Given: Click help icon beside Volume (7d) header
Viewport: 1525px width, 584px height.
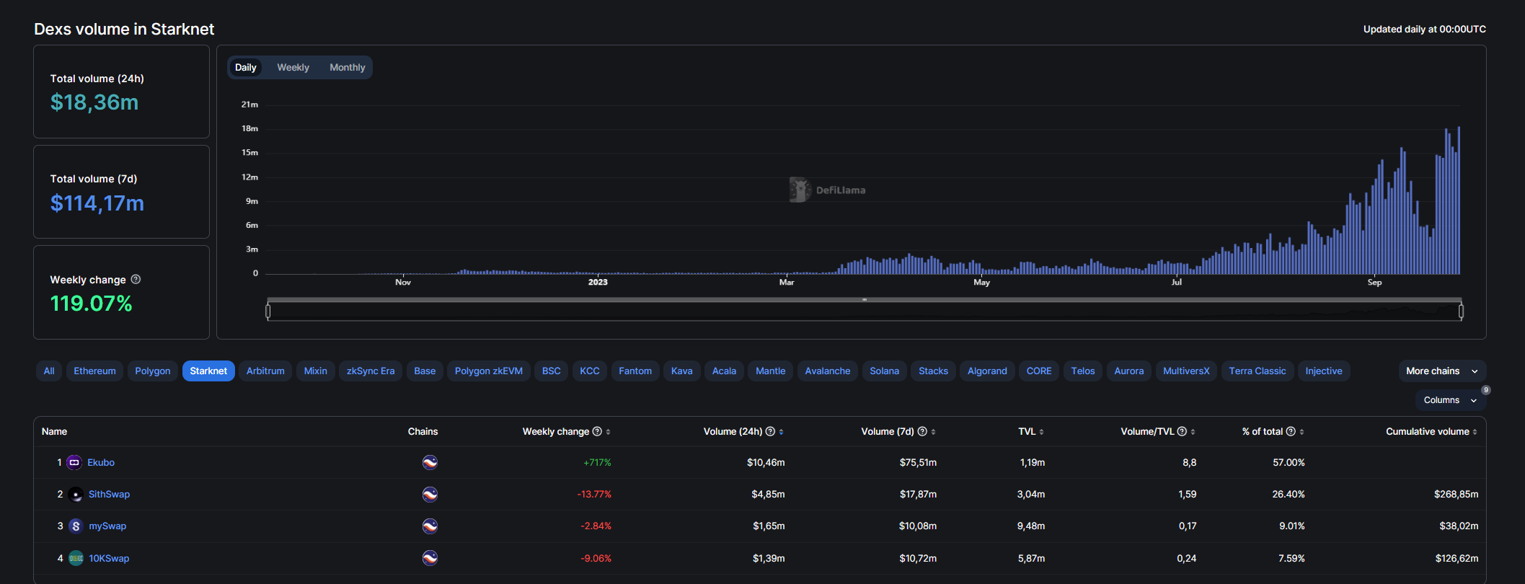Looking at the screenshot, I should pyautogui.click(x=922, y=431).
